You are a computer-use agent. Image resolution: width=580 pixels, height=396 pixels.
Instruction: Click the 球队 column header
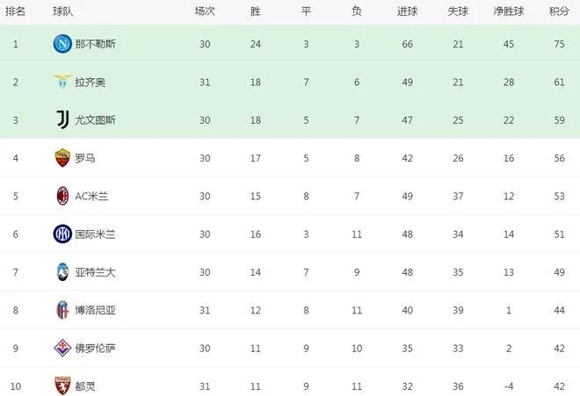62,11
